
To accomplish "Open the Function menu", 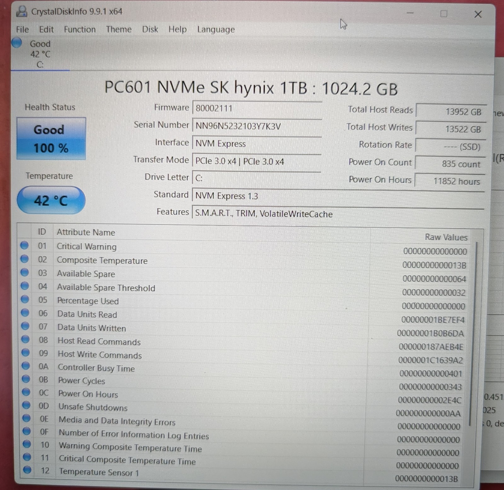I will coord(80,29).
